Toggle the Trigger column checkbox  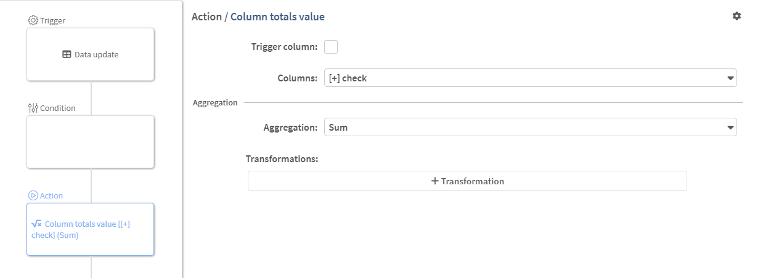(x=331, y=47)
